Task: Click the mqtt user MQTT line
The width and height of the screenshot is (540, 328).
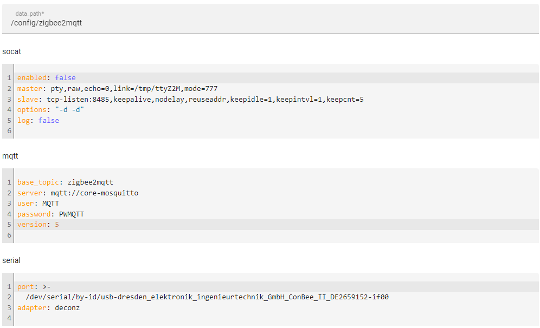Action: click(x=277, y=204)
